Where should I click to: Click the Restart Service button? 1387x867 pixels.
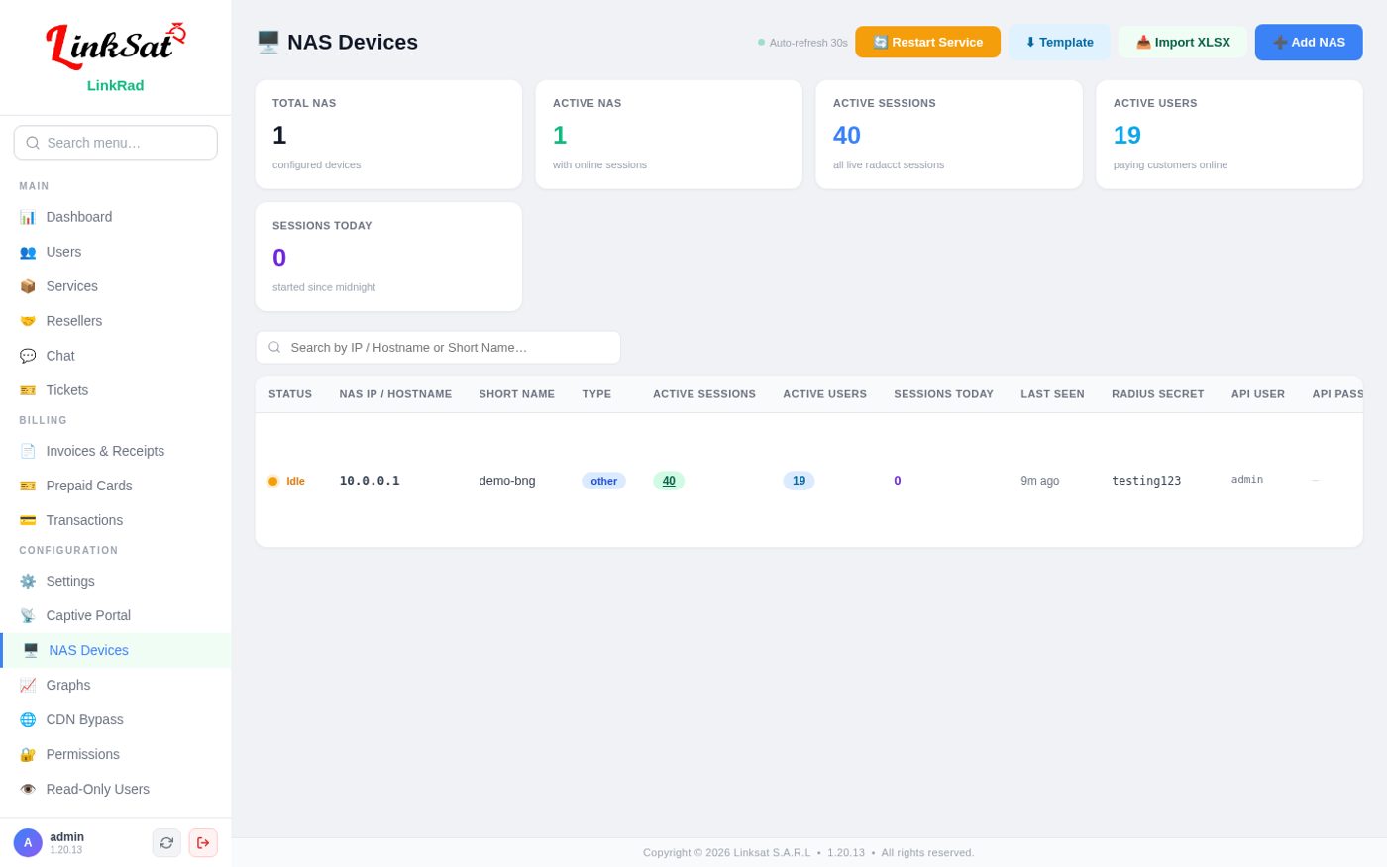(x=927, y=42)
